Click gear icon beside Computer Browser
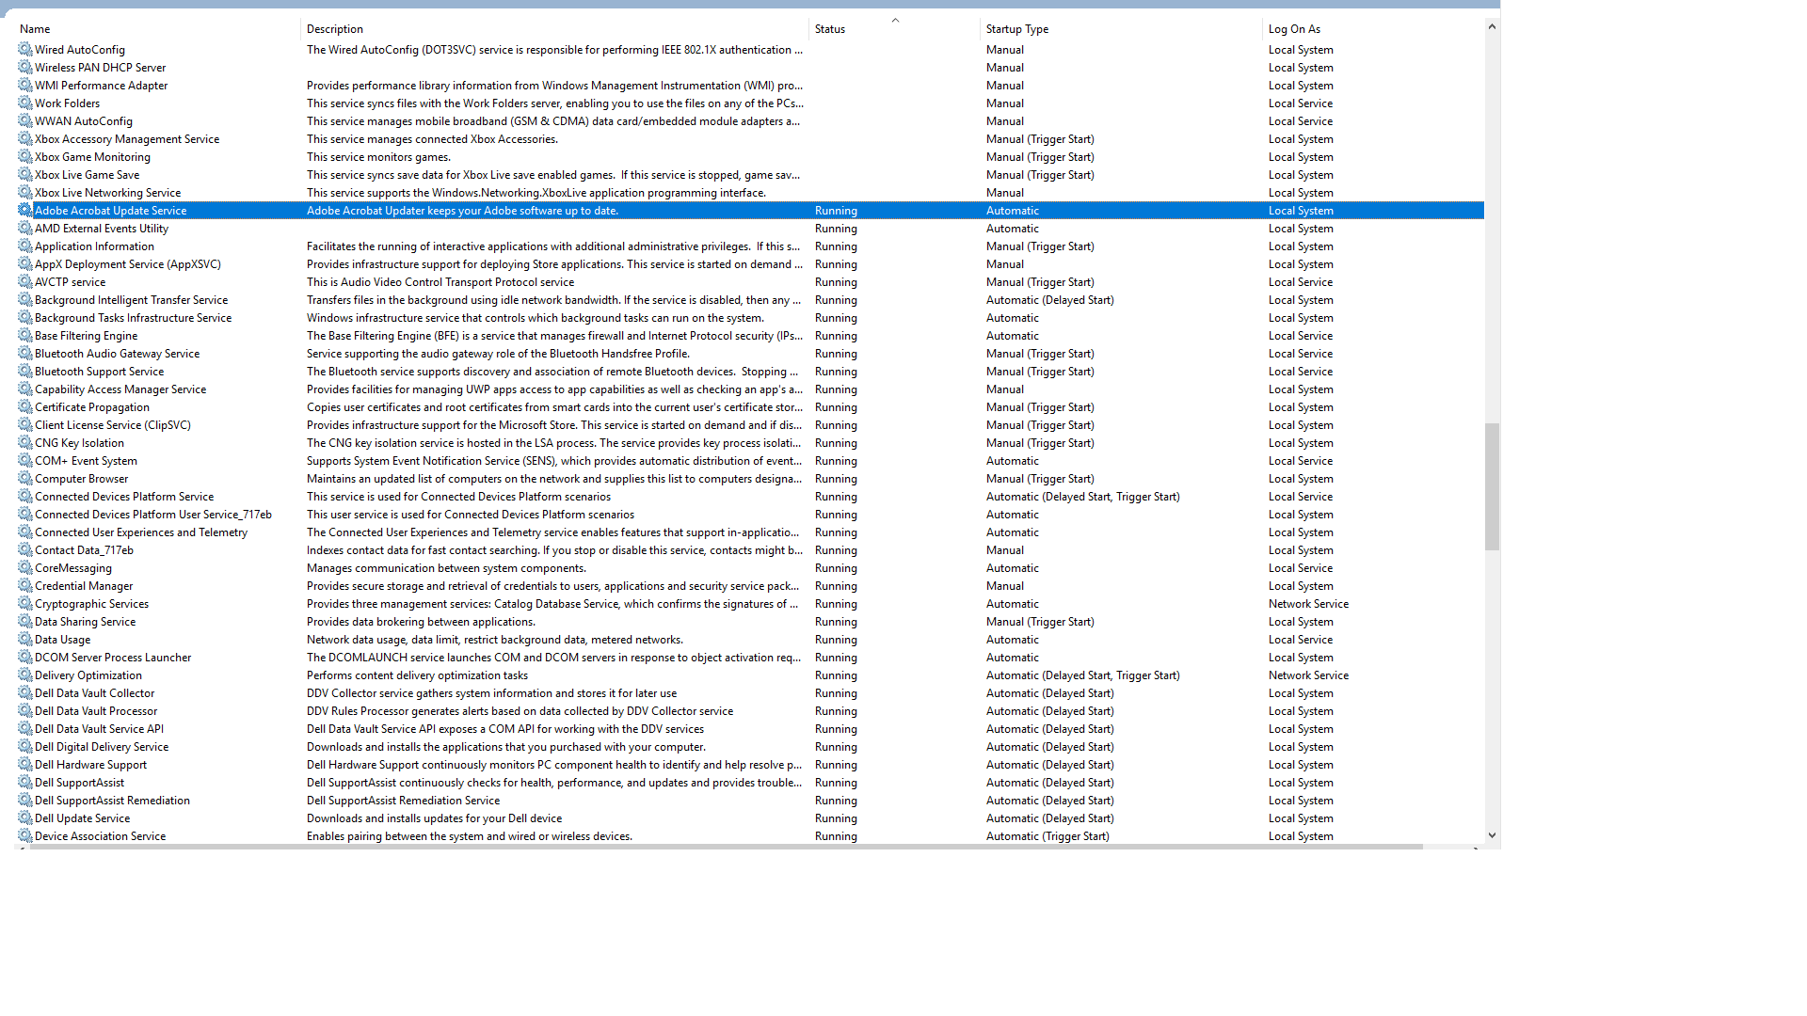The width and height of the screenshot is (1807, 1016). click(24, 479)
